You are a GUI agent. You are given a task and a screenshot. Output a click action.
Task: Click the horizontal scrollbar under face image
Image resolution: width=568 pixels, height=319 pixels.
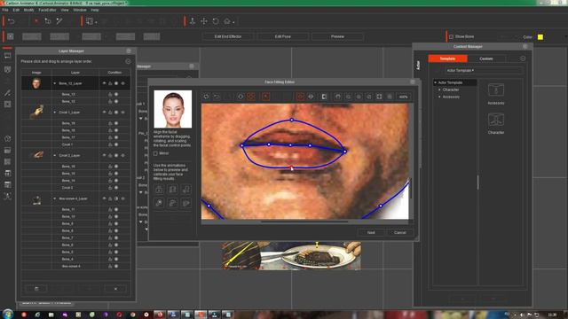coord(304,222)
